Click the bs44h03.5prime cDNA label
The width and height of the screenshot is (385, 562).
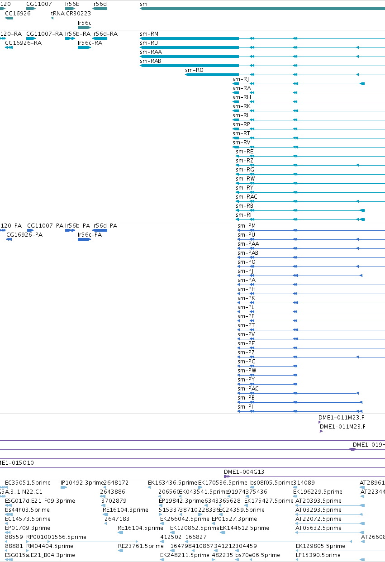pos(28,510)
